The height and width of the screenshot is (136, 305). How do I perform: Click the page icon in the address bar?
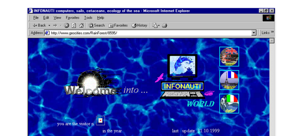pos(47,33)
